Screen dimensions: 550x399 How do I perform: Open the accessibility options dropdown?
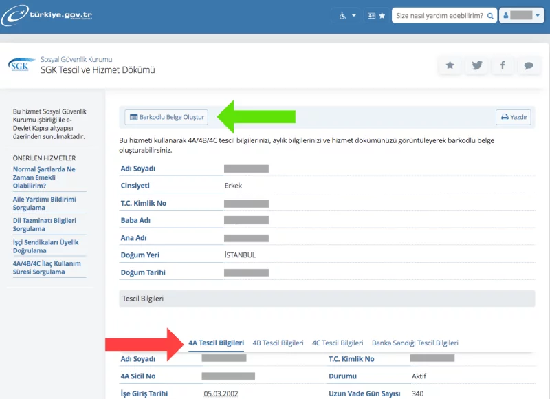pos(347,15)
